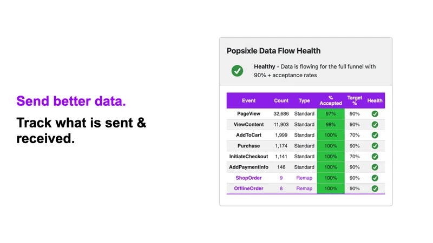Click the PageView row health checkmark

coord(375,114)
